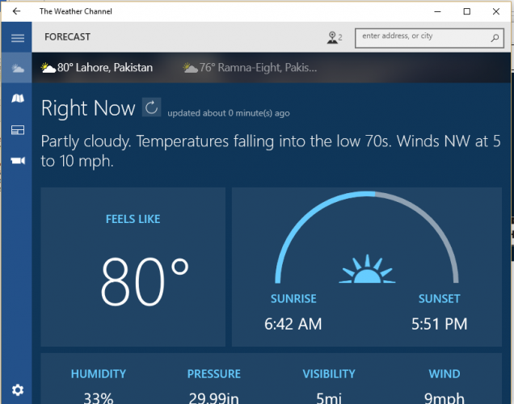This screenshot has height=404, width=514.
Task: Close The Weather Channel window
Action: [x=496, y=11]
